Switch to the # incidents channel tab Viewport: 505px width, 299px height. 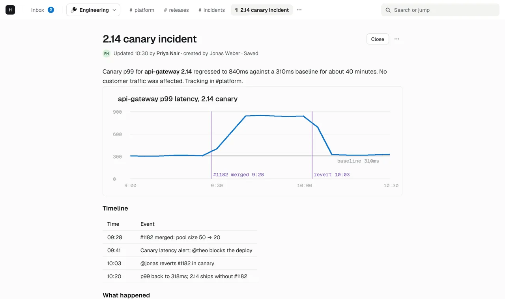(x=211, y=10)
